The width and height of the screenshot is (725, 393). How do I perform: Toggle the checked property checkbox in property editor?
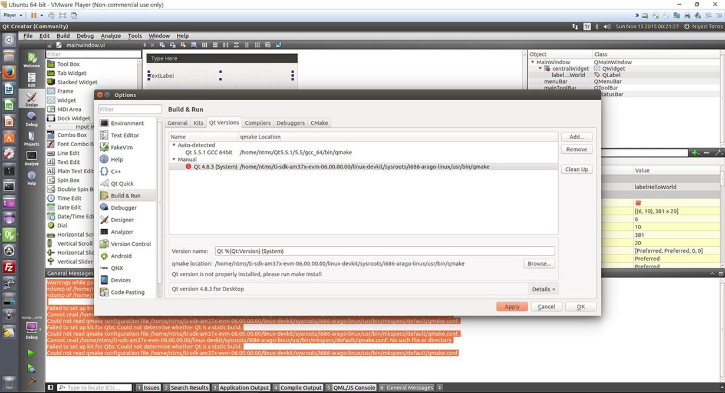638,203
